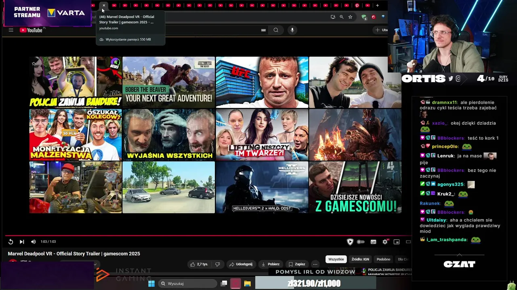Replay the video with the replay button

pos(11,242)
